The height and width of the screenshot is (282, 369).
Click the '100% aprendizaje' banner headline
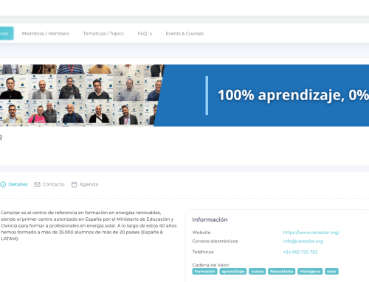tap(293, 95)
